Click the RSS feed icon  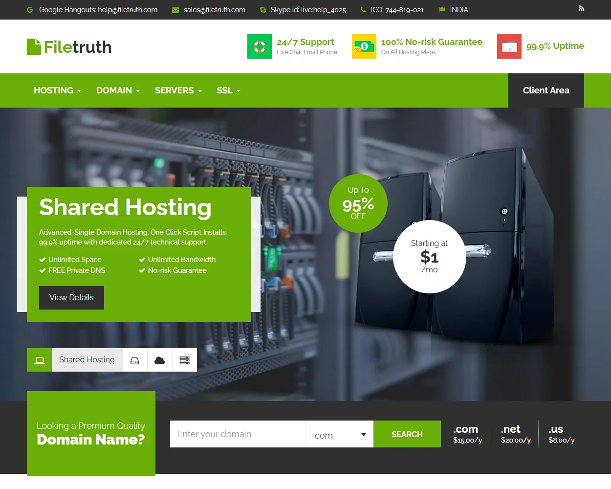coord(581,8)
